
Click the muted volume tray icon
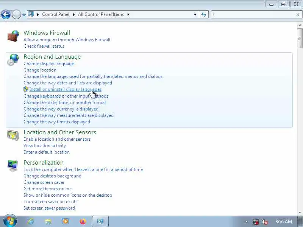(x=264, y=222)
